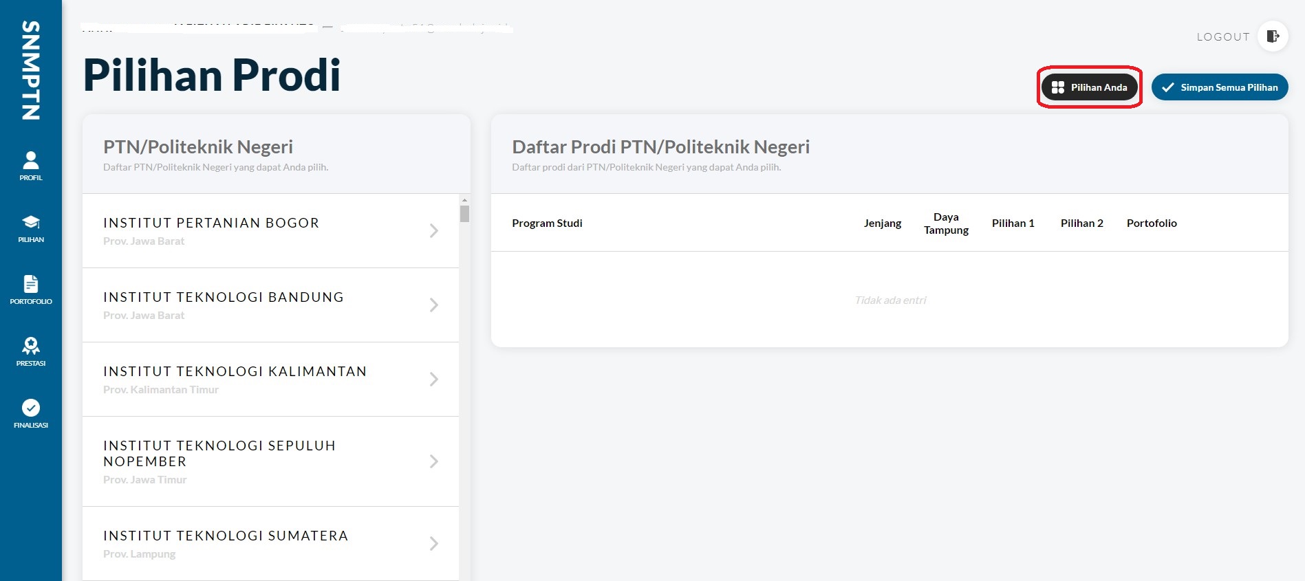Click the scrollbar up arrow in PTN list

coord(464,199)
